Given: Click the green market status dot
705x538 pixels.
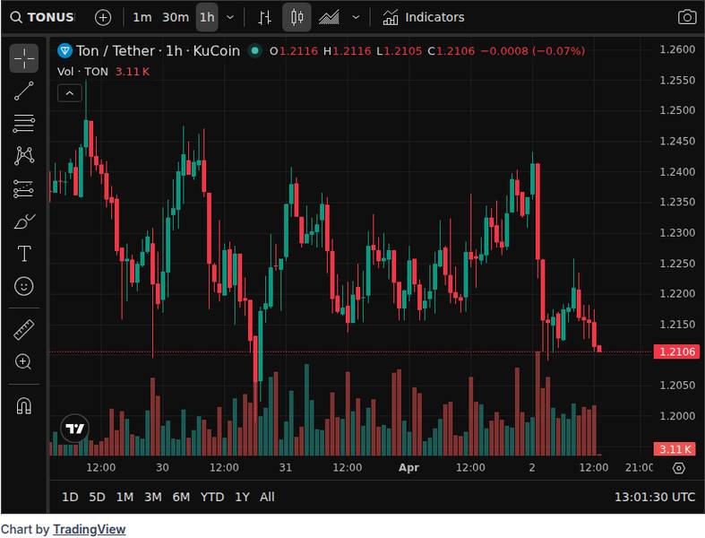Looking at the screenshot, I should pos(255,51).
